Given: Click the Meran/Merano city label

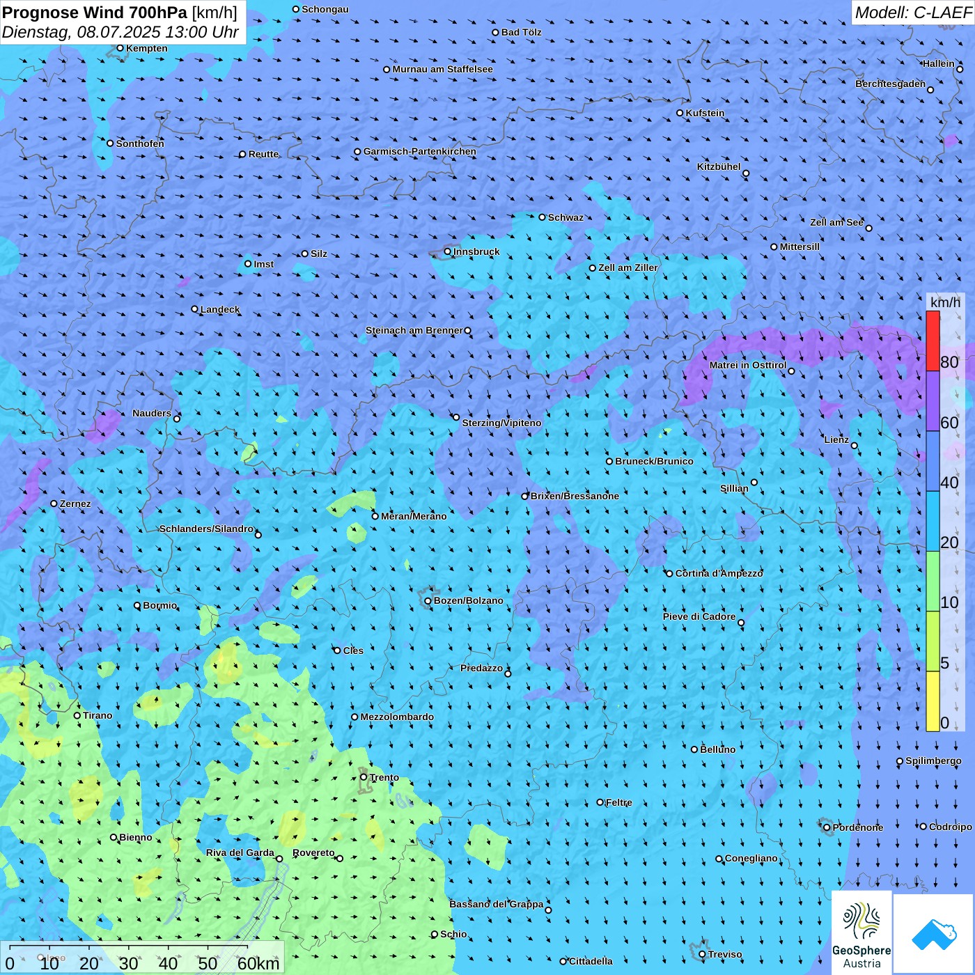Looking at the screenshot, I should (414, 516).
